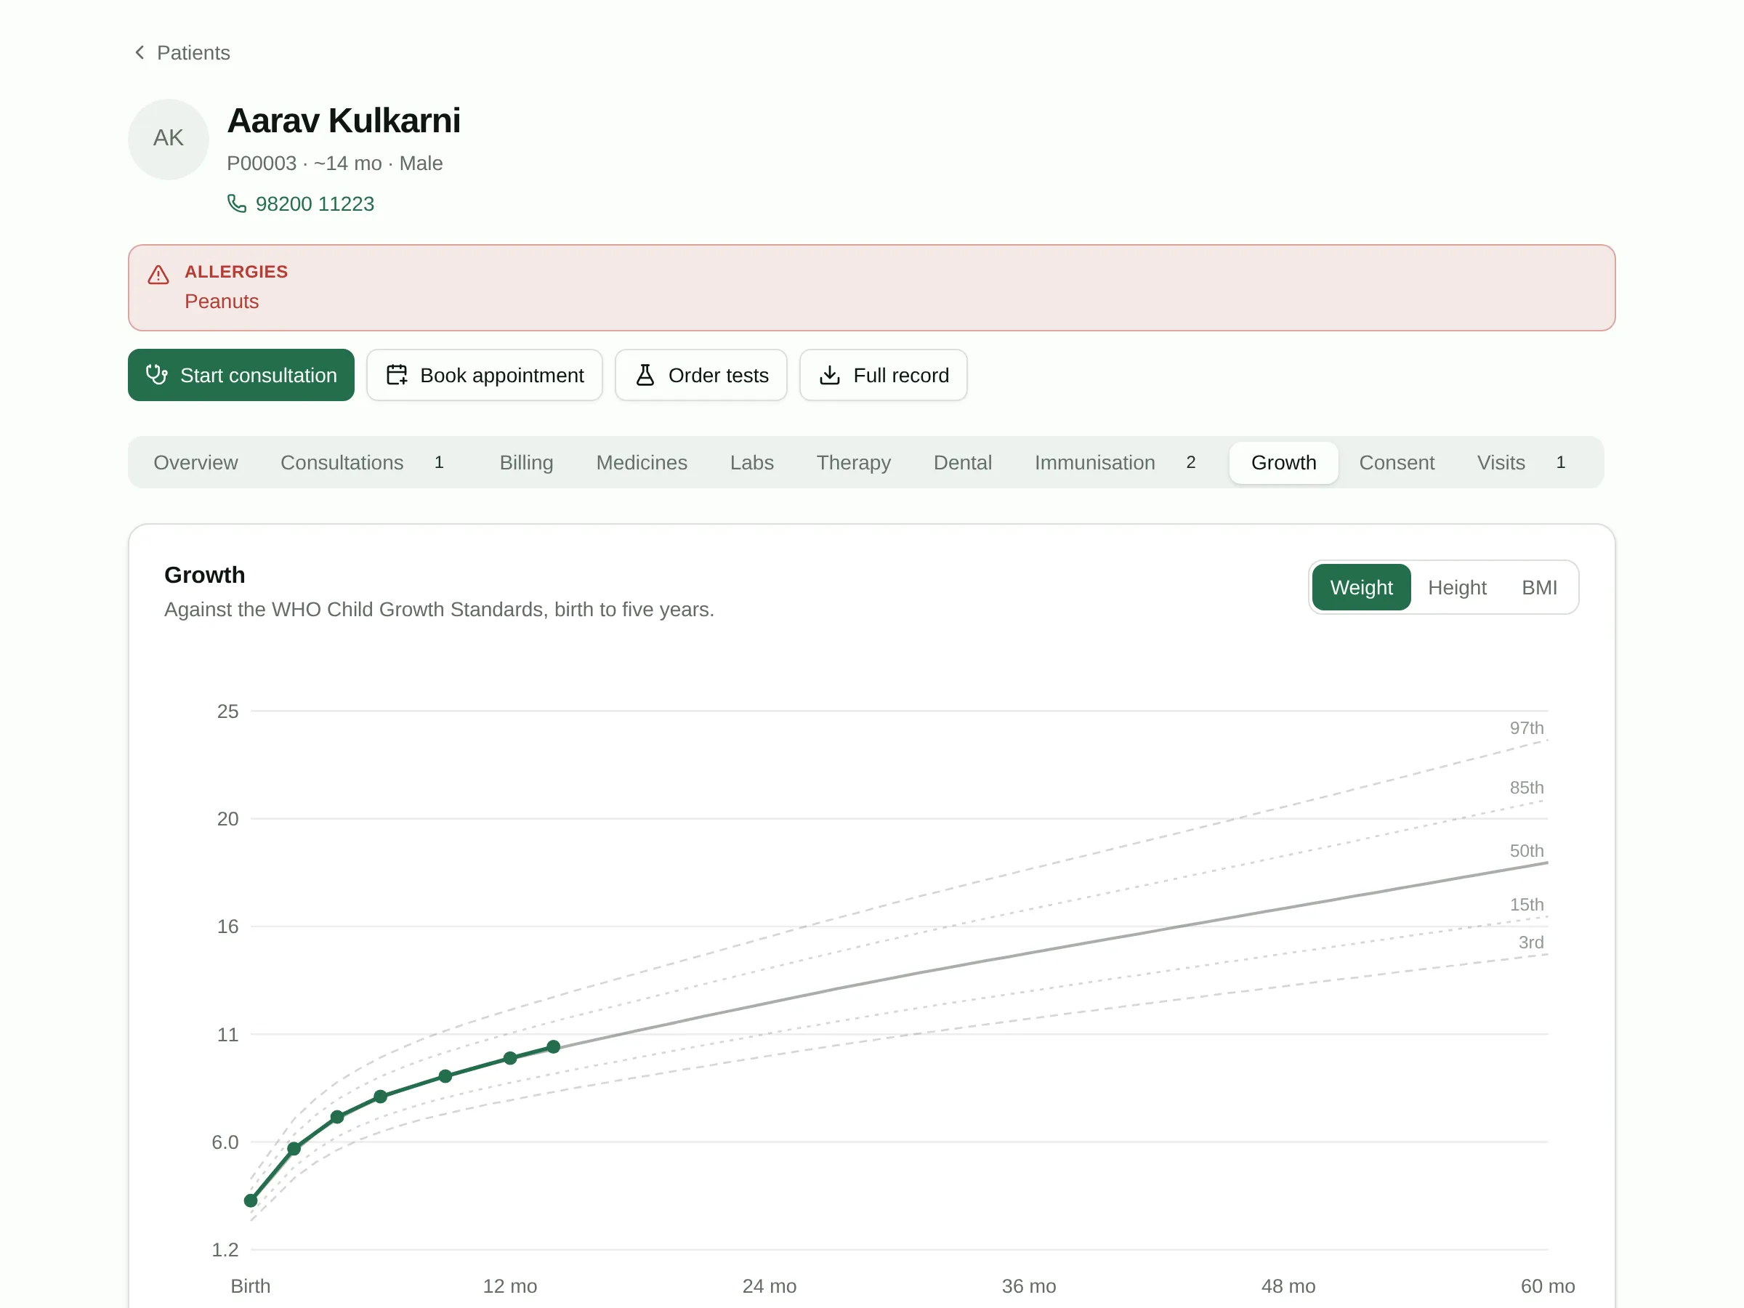1744x1308 pixels.
Task: Switch the chart to Height
Action: click(1456, 587)
